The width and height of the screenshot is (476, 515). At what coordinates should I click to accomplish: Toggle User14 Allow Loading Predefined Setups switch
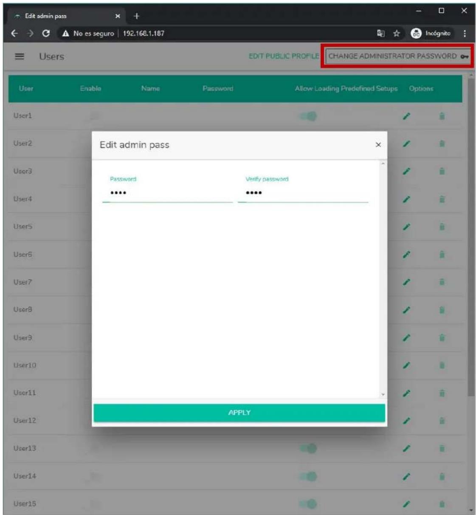click(x=309, y=476)
